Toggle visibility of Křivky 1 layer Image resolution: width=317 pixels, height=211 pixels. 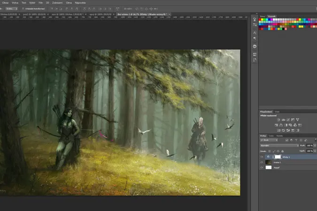[262, 157]
